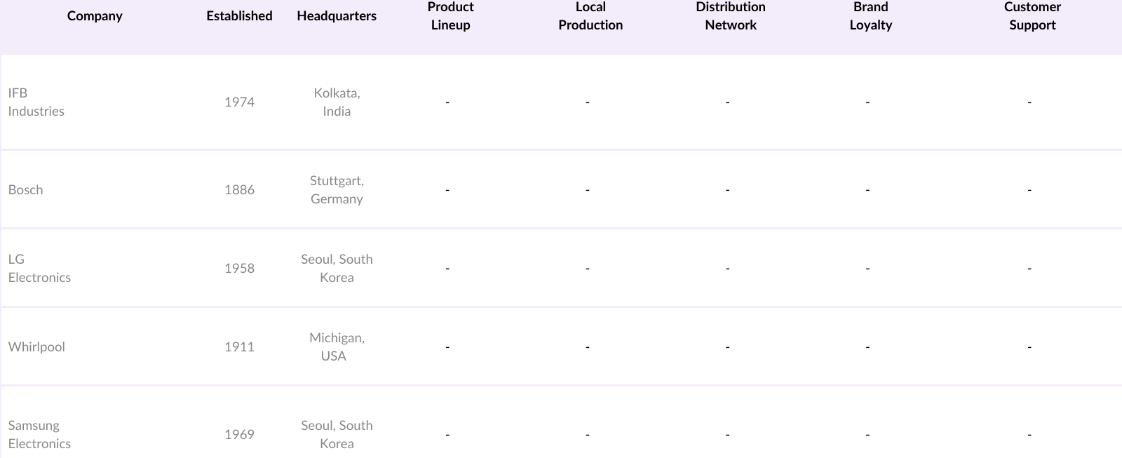Image resolution: width=1122 pixels, height=458 pixels.
Task: Select the Michigan, USA headquarters cell
Action: [337, 346]
